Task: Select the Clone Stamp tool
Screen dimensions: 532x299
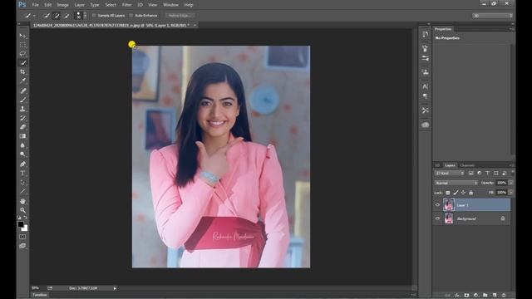Action: [22, 109]
